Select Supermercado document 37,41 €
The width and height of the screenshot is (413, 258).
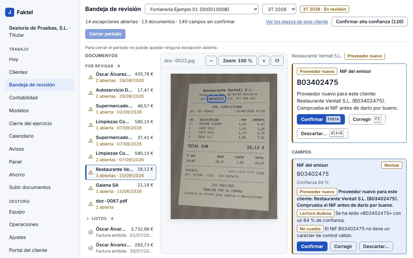[x=121, y=141]
